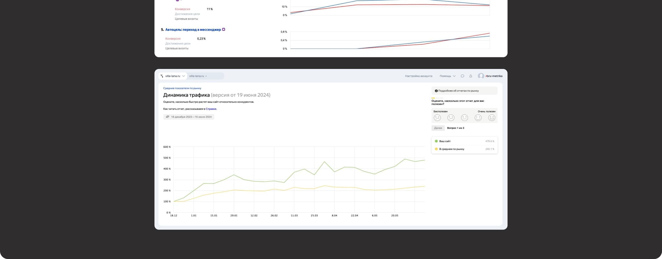The height and width of the screenshot is (259, 662).
Task: Go to 'Средние показатели по рынку' breadcrumb
Action: point(182,88)
